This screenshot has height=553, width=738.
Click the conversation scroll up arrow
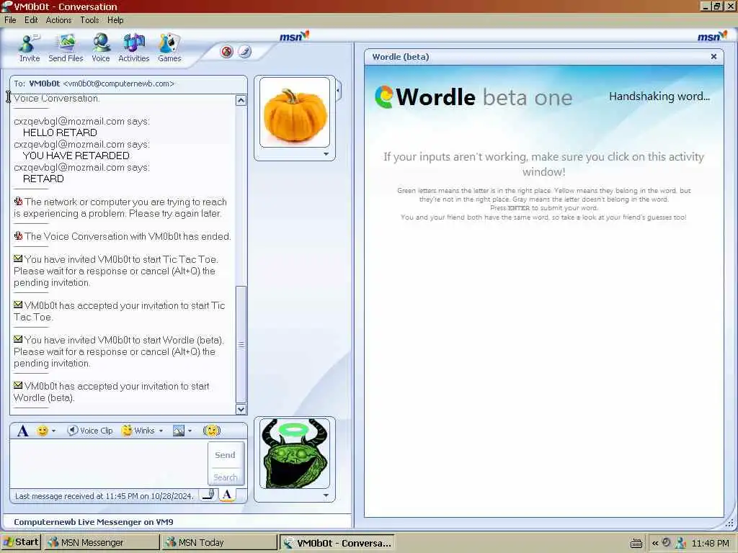click(241, 100)
